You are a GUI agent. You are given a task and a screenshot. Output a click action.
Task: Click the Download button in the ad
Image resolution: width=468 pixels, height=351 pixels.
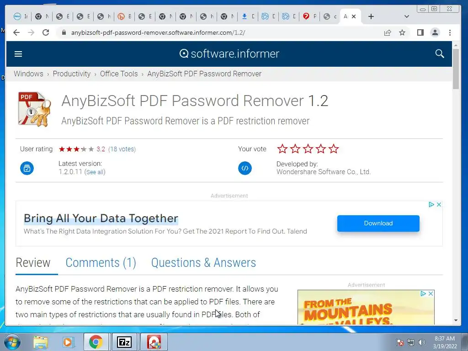pos(378,223)
